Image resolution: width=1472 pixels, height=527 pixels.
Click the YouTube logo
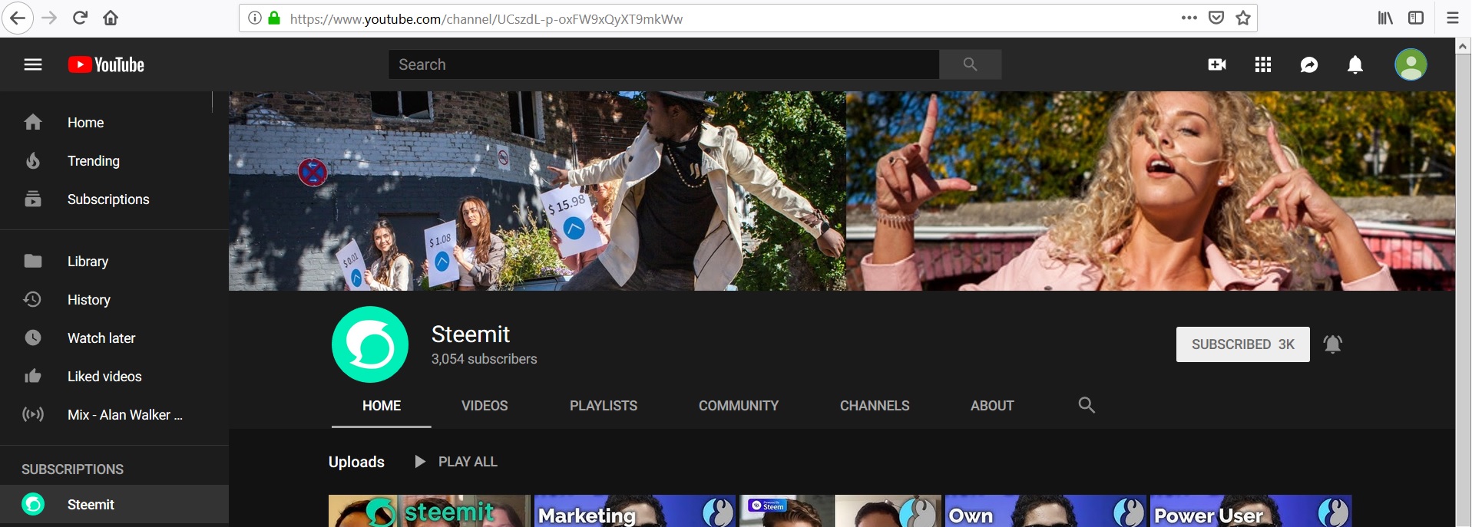point(106,64)
